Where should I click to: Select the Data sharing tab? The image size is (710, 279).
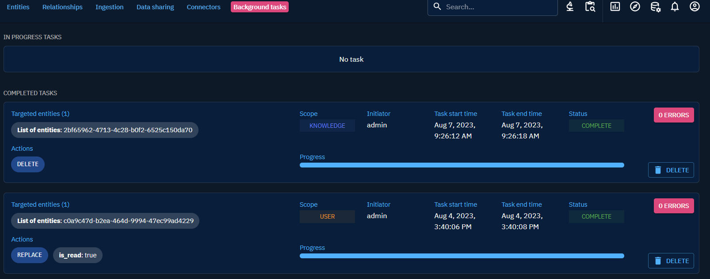155,7
